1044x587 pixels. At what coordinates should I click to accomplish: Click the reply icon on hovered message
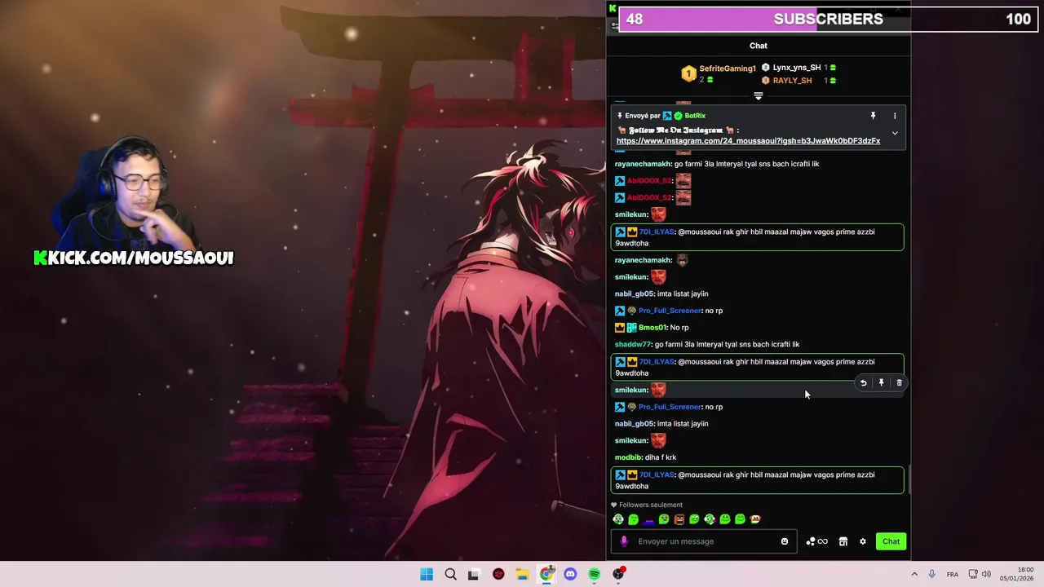point(863,383)
